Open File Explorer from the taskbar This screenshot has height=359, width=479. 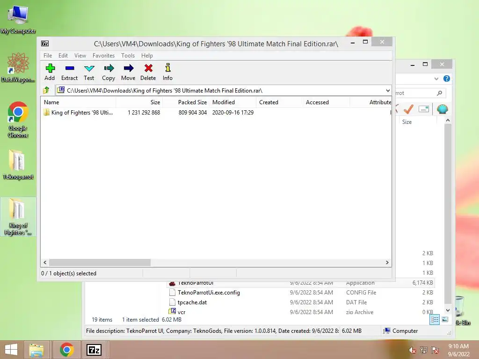click(36, 350)
